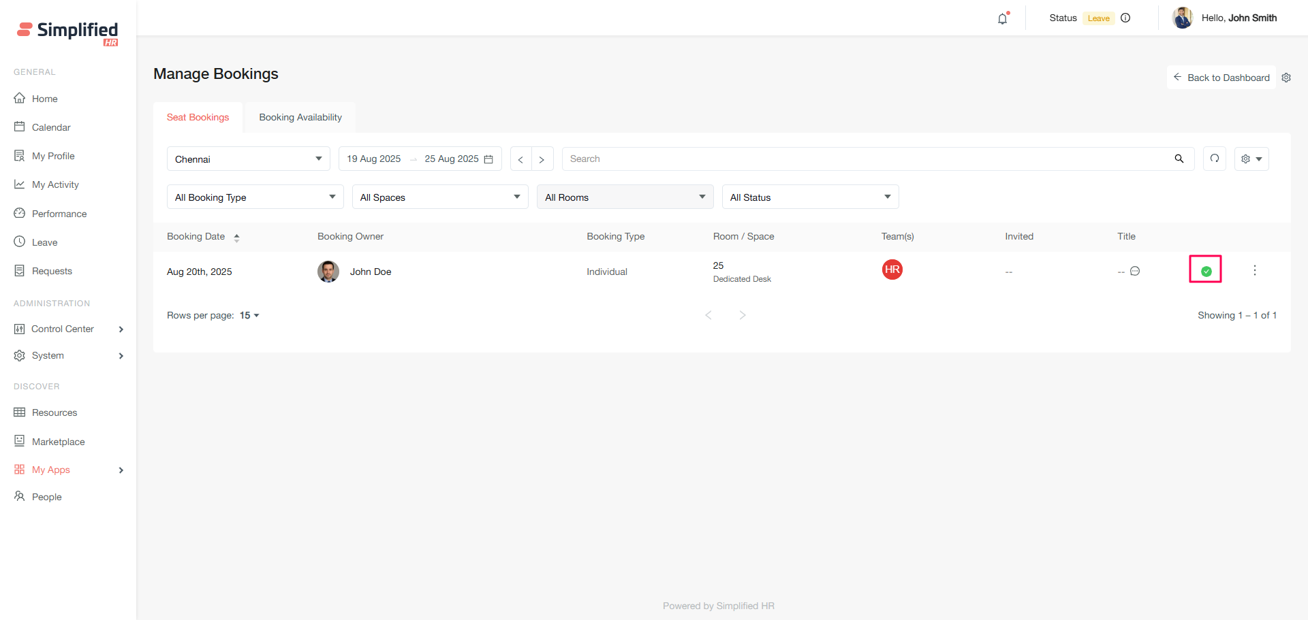
Task: Open Leave in the sidebar
Action: point(44,242)
